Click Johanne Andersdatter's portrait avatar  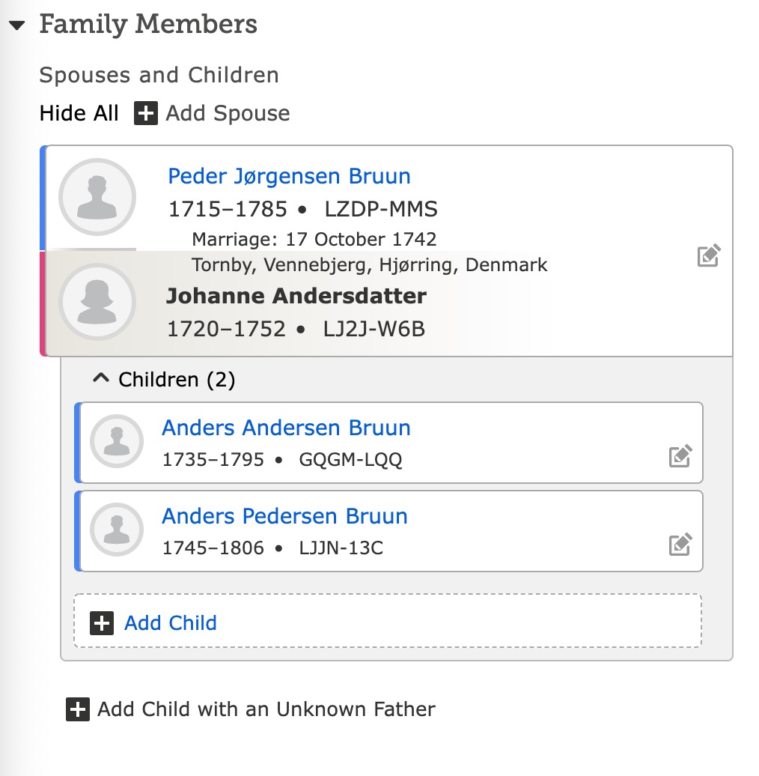(97, 302)
